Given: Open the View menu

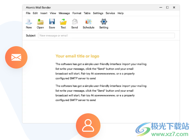Looking at the screenshot, I should [53, 13].
